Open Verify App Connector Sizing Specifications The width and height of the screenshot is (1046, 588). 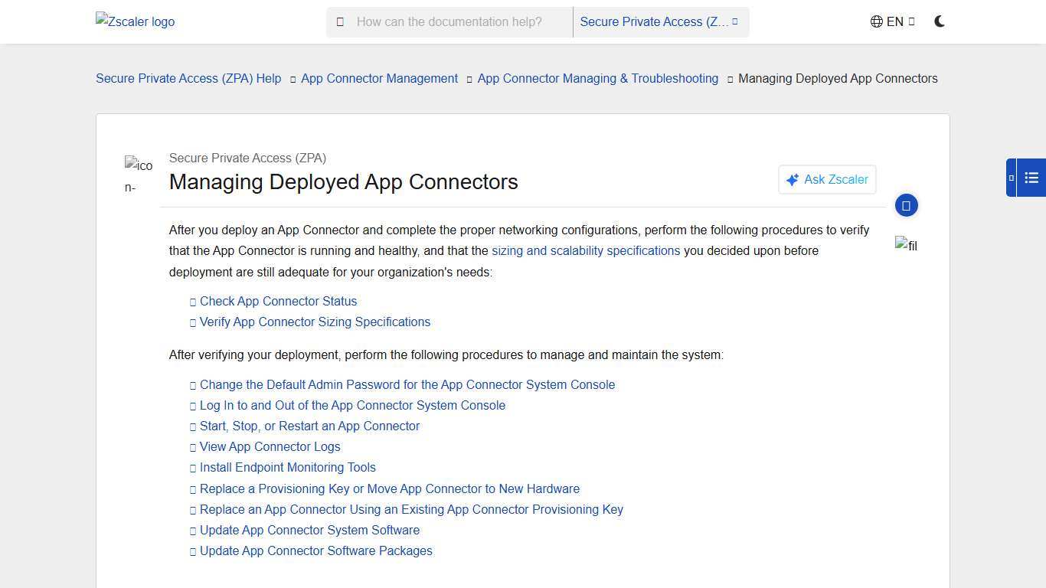point(315,322)
